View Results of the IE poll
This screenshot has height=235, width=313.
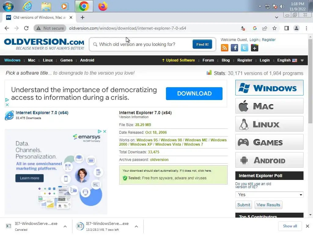tap(268, 205)
